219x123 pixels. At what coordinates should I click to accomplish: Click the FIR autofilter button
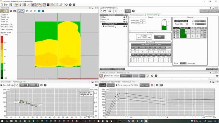159,37
